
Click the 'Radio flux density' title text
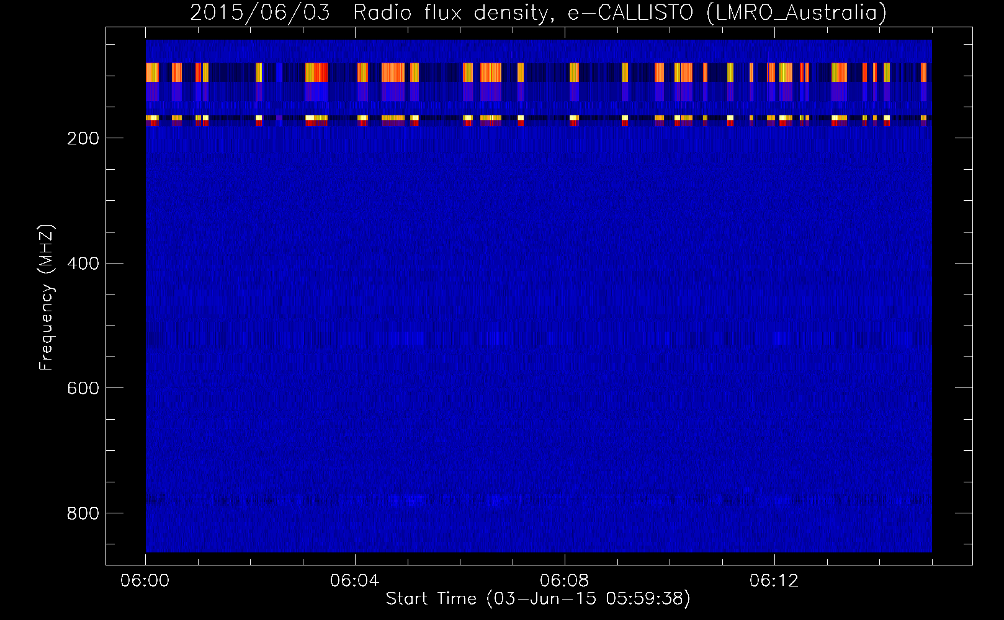(x=454, y=13)
